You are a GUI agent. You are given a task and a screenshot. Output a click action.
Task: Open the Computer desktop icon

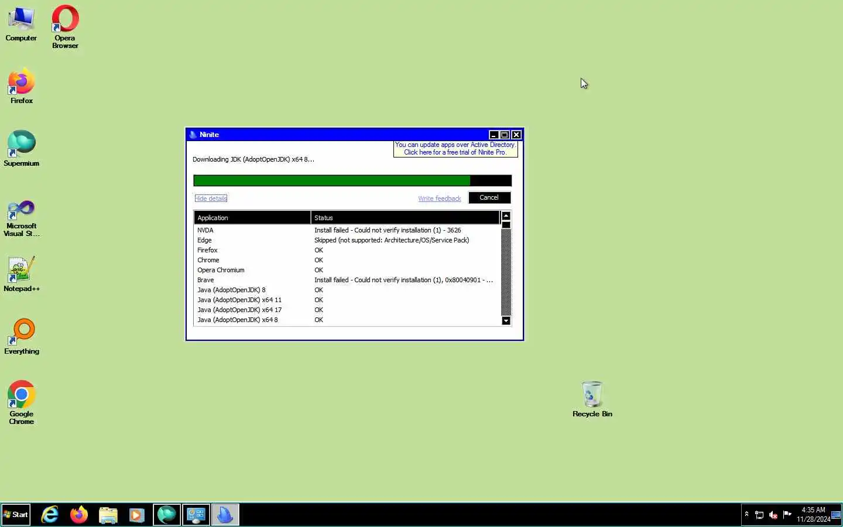click(x=21, y=25)
